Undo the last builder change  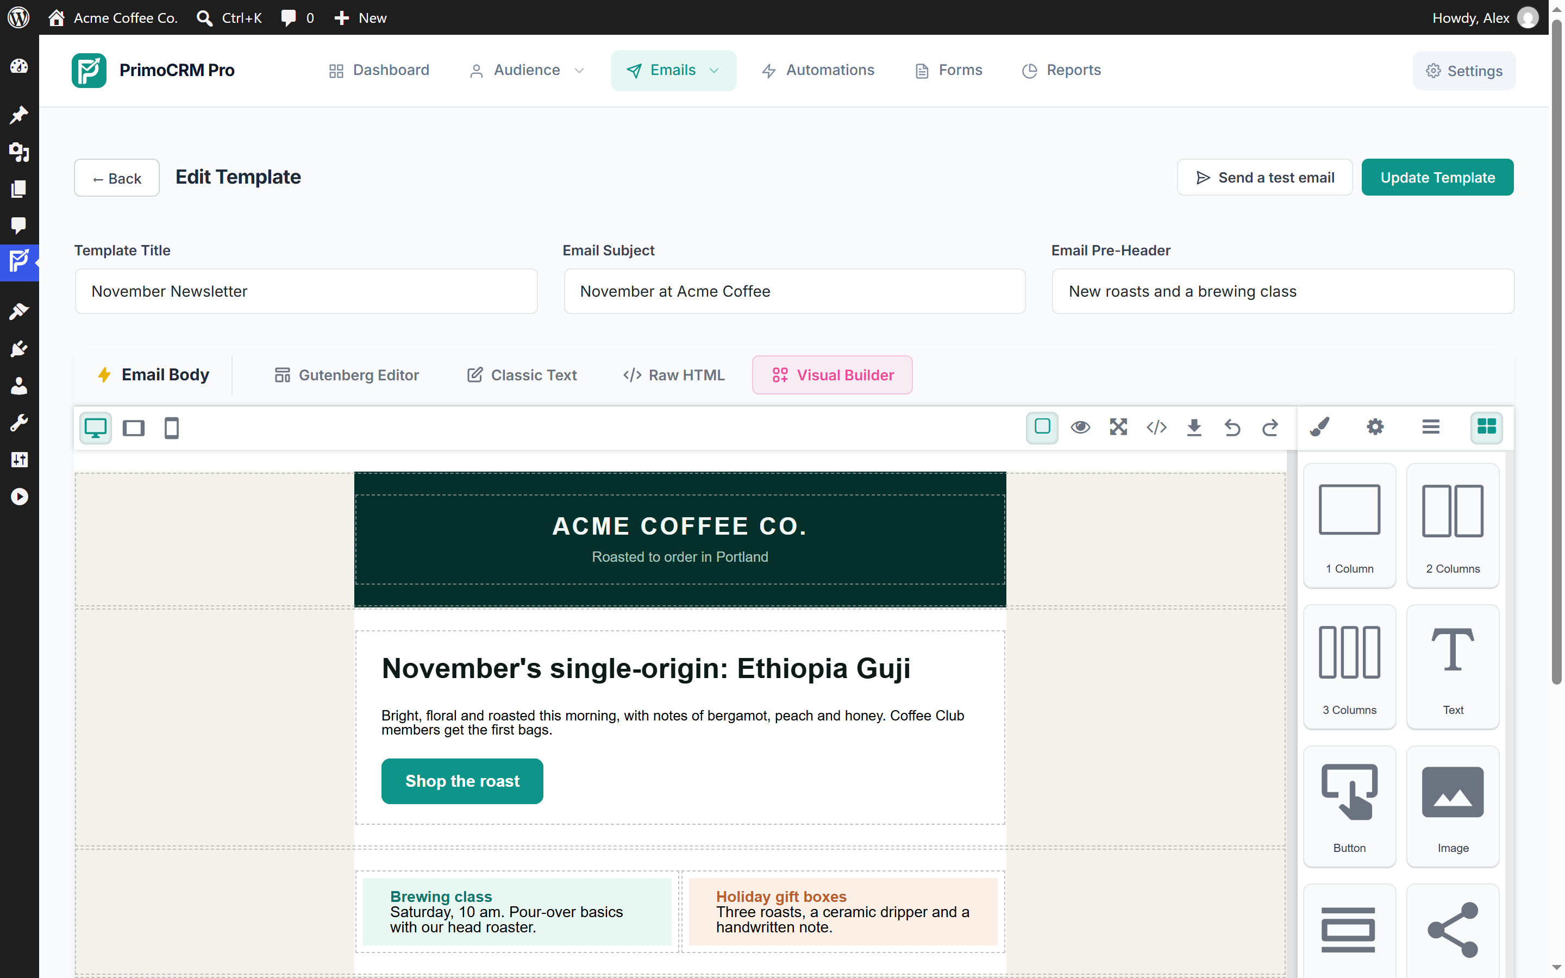(x=1232, y=427)
